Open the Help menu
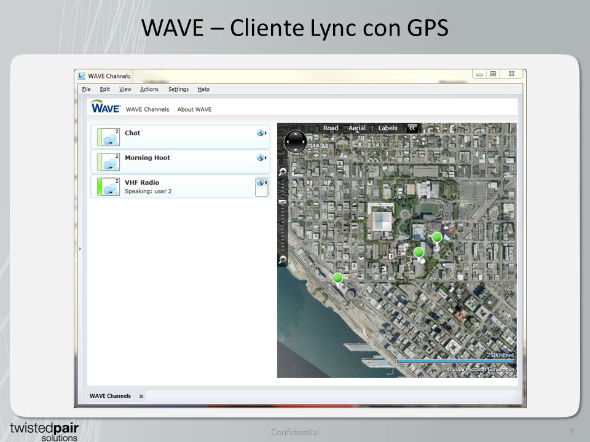 pos(203,89)
